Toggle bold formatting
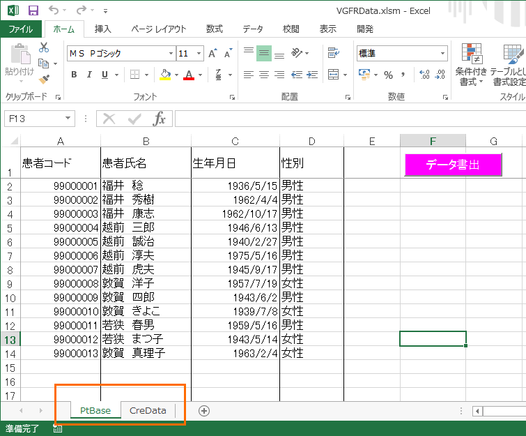The image size is (526, 436). tap(74, 75)
